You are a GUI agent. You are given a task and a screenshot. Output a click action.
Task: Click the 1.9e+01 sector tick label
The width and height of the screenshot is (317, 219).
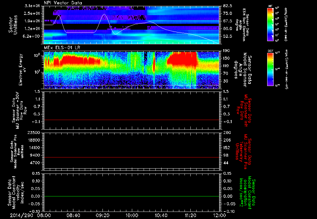tap(32, 21)
